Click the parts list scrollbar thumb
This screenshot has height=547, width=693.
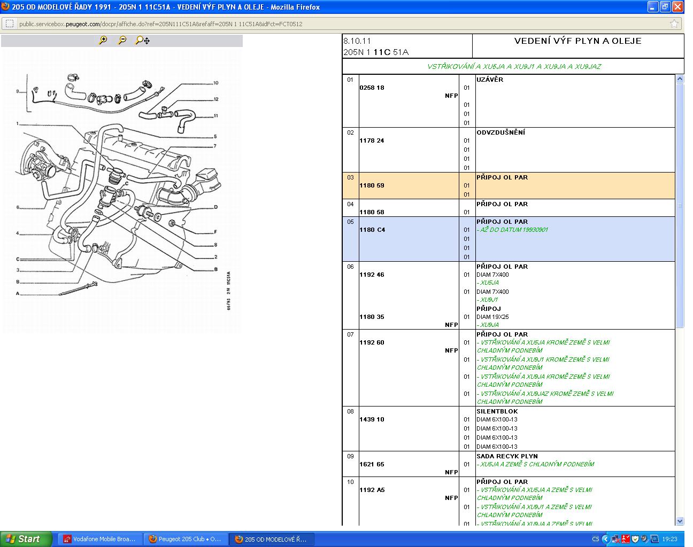[x=680, y=205]
